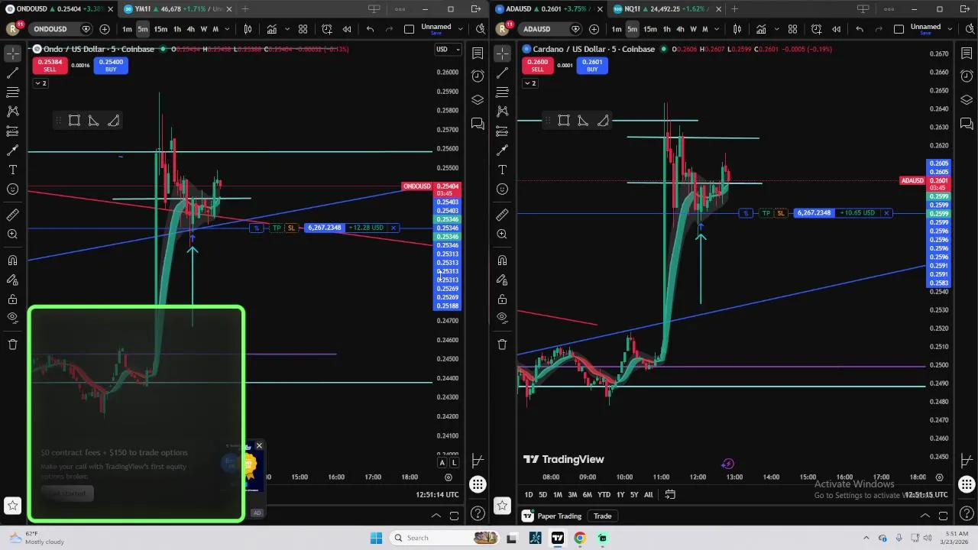This screenshot has height=550, width=978.
Task: Click the Trade button beside Paper Trading
Action: coord(603,516)
